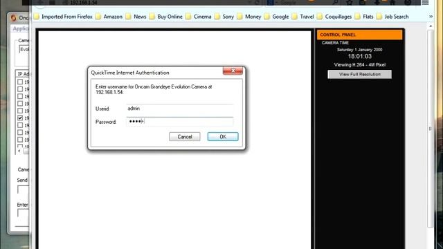This screenshot has width=443, height=249.
Task: Click the Send input box in the Oncam window
Action: (23, 190)
